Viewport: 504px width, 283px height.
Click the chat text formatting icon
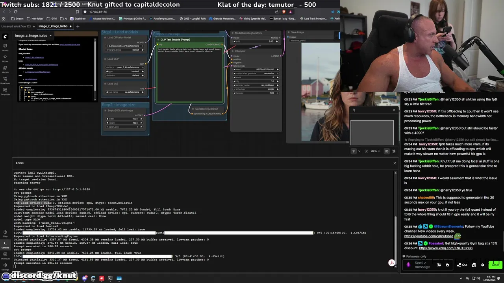[x=439, y=265]
